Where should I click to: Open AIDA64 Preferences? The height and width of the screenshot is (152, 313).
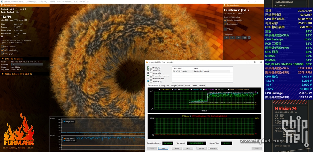point(213,148)
